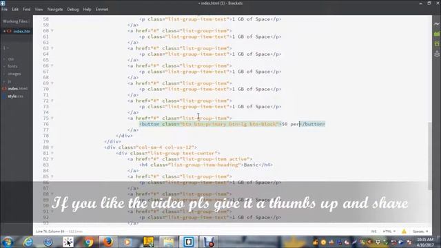Open the View menu
This screenshot has width=441, height=248.
39,9
